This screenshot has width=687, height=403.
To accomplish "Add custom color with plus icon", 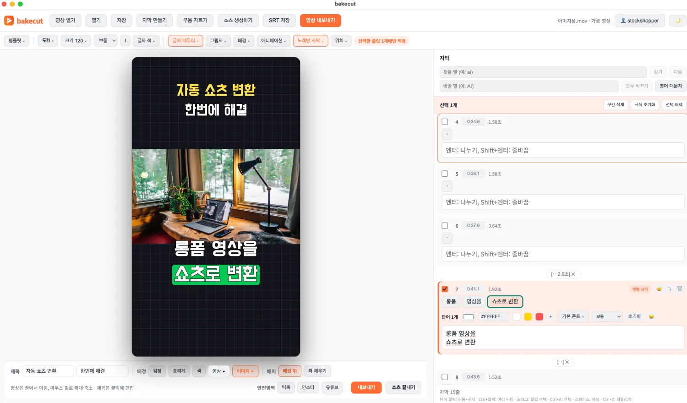I will tap(551, 316).
